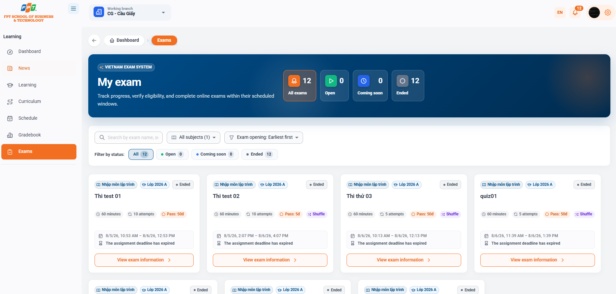Select the Open 0 stat card
Image resolution: width=616 pixels, height=294 pixels.
pyautogui.click(x=334, y=86)
